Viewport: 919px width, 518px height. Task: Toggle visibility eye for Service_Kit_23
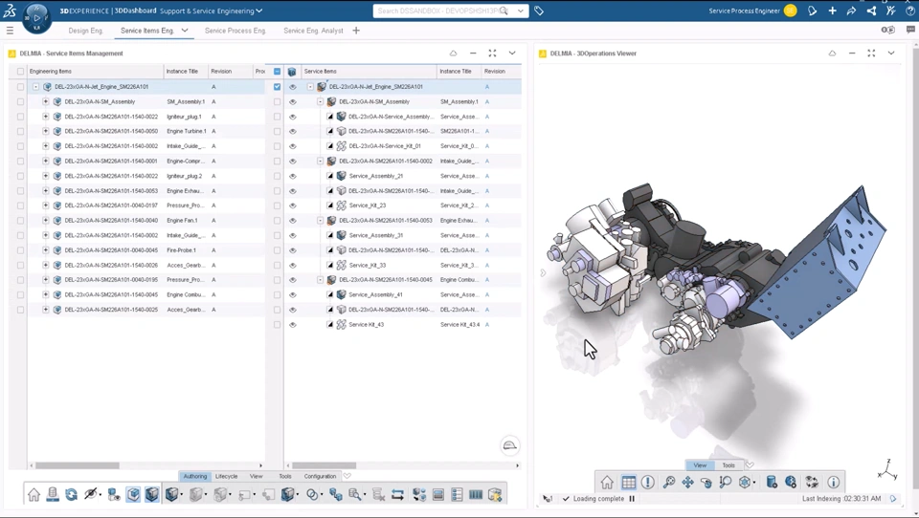[x=293, y=205]
